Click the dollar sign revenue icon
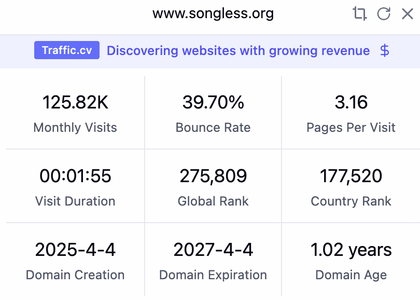 pos(385,50)
